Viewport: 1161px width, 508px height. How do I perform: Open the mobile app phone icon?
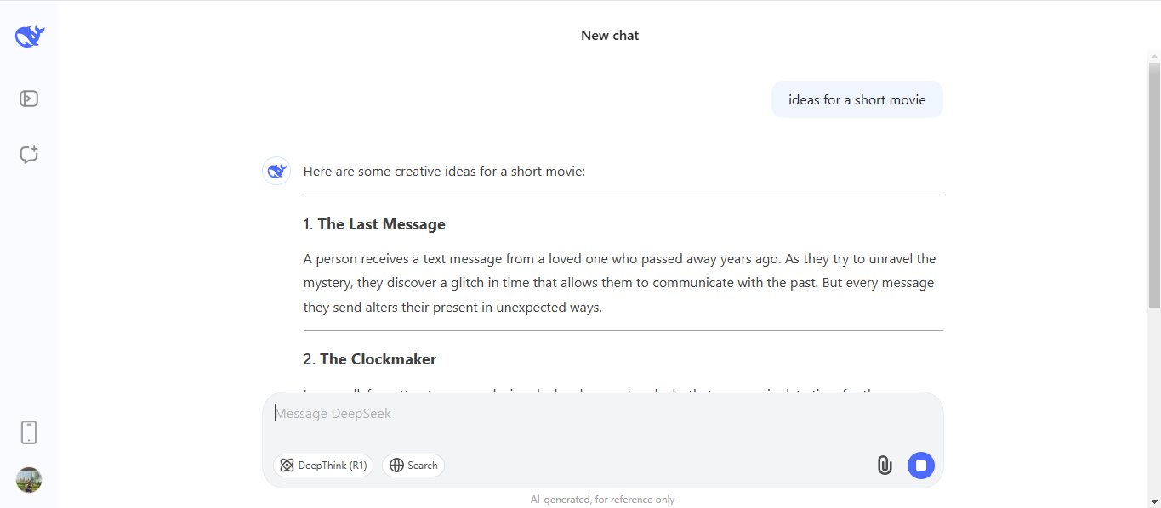point(29,432)
